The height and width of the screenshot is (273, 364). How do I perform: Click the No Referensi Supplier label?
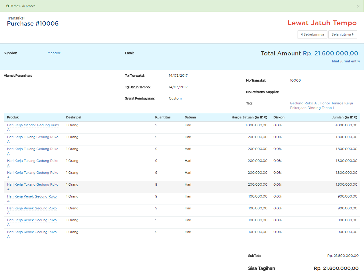coord(262,92)
